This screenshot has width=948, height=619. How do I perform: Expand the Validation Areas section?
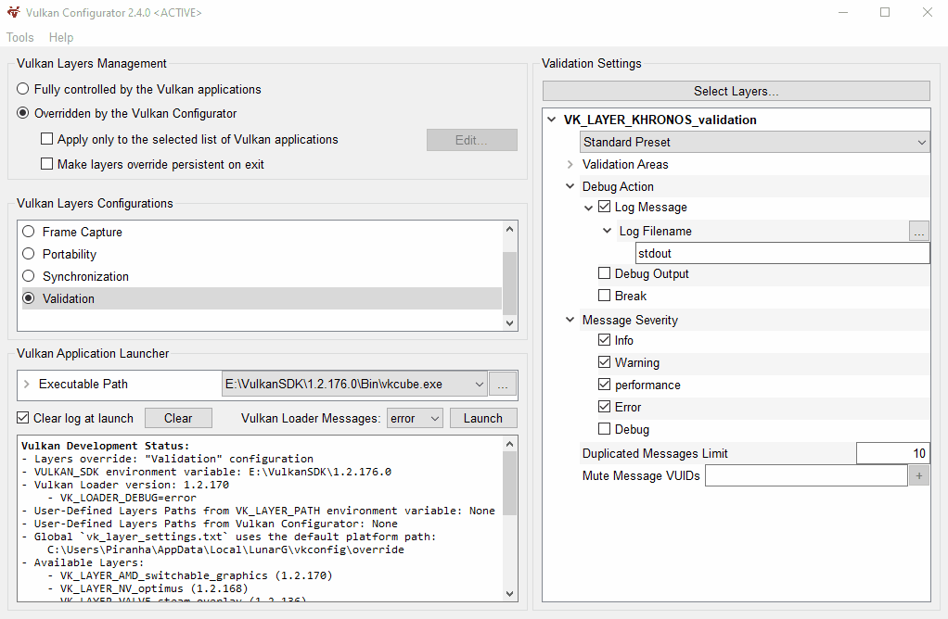coord(570,164)
